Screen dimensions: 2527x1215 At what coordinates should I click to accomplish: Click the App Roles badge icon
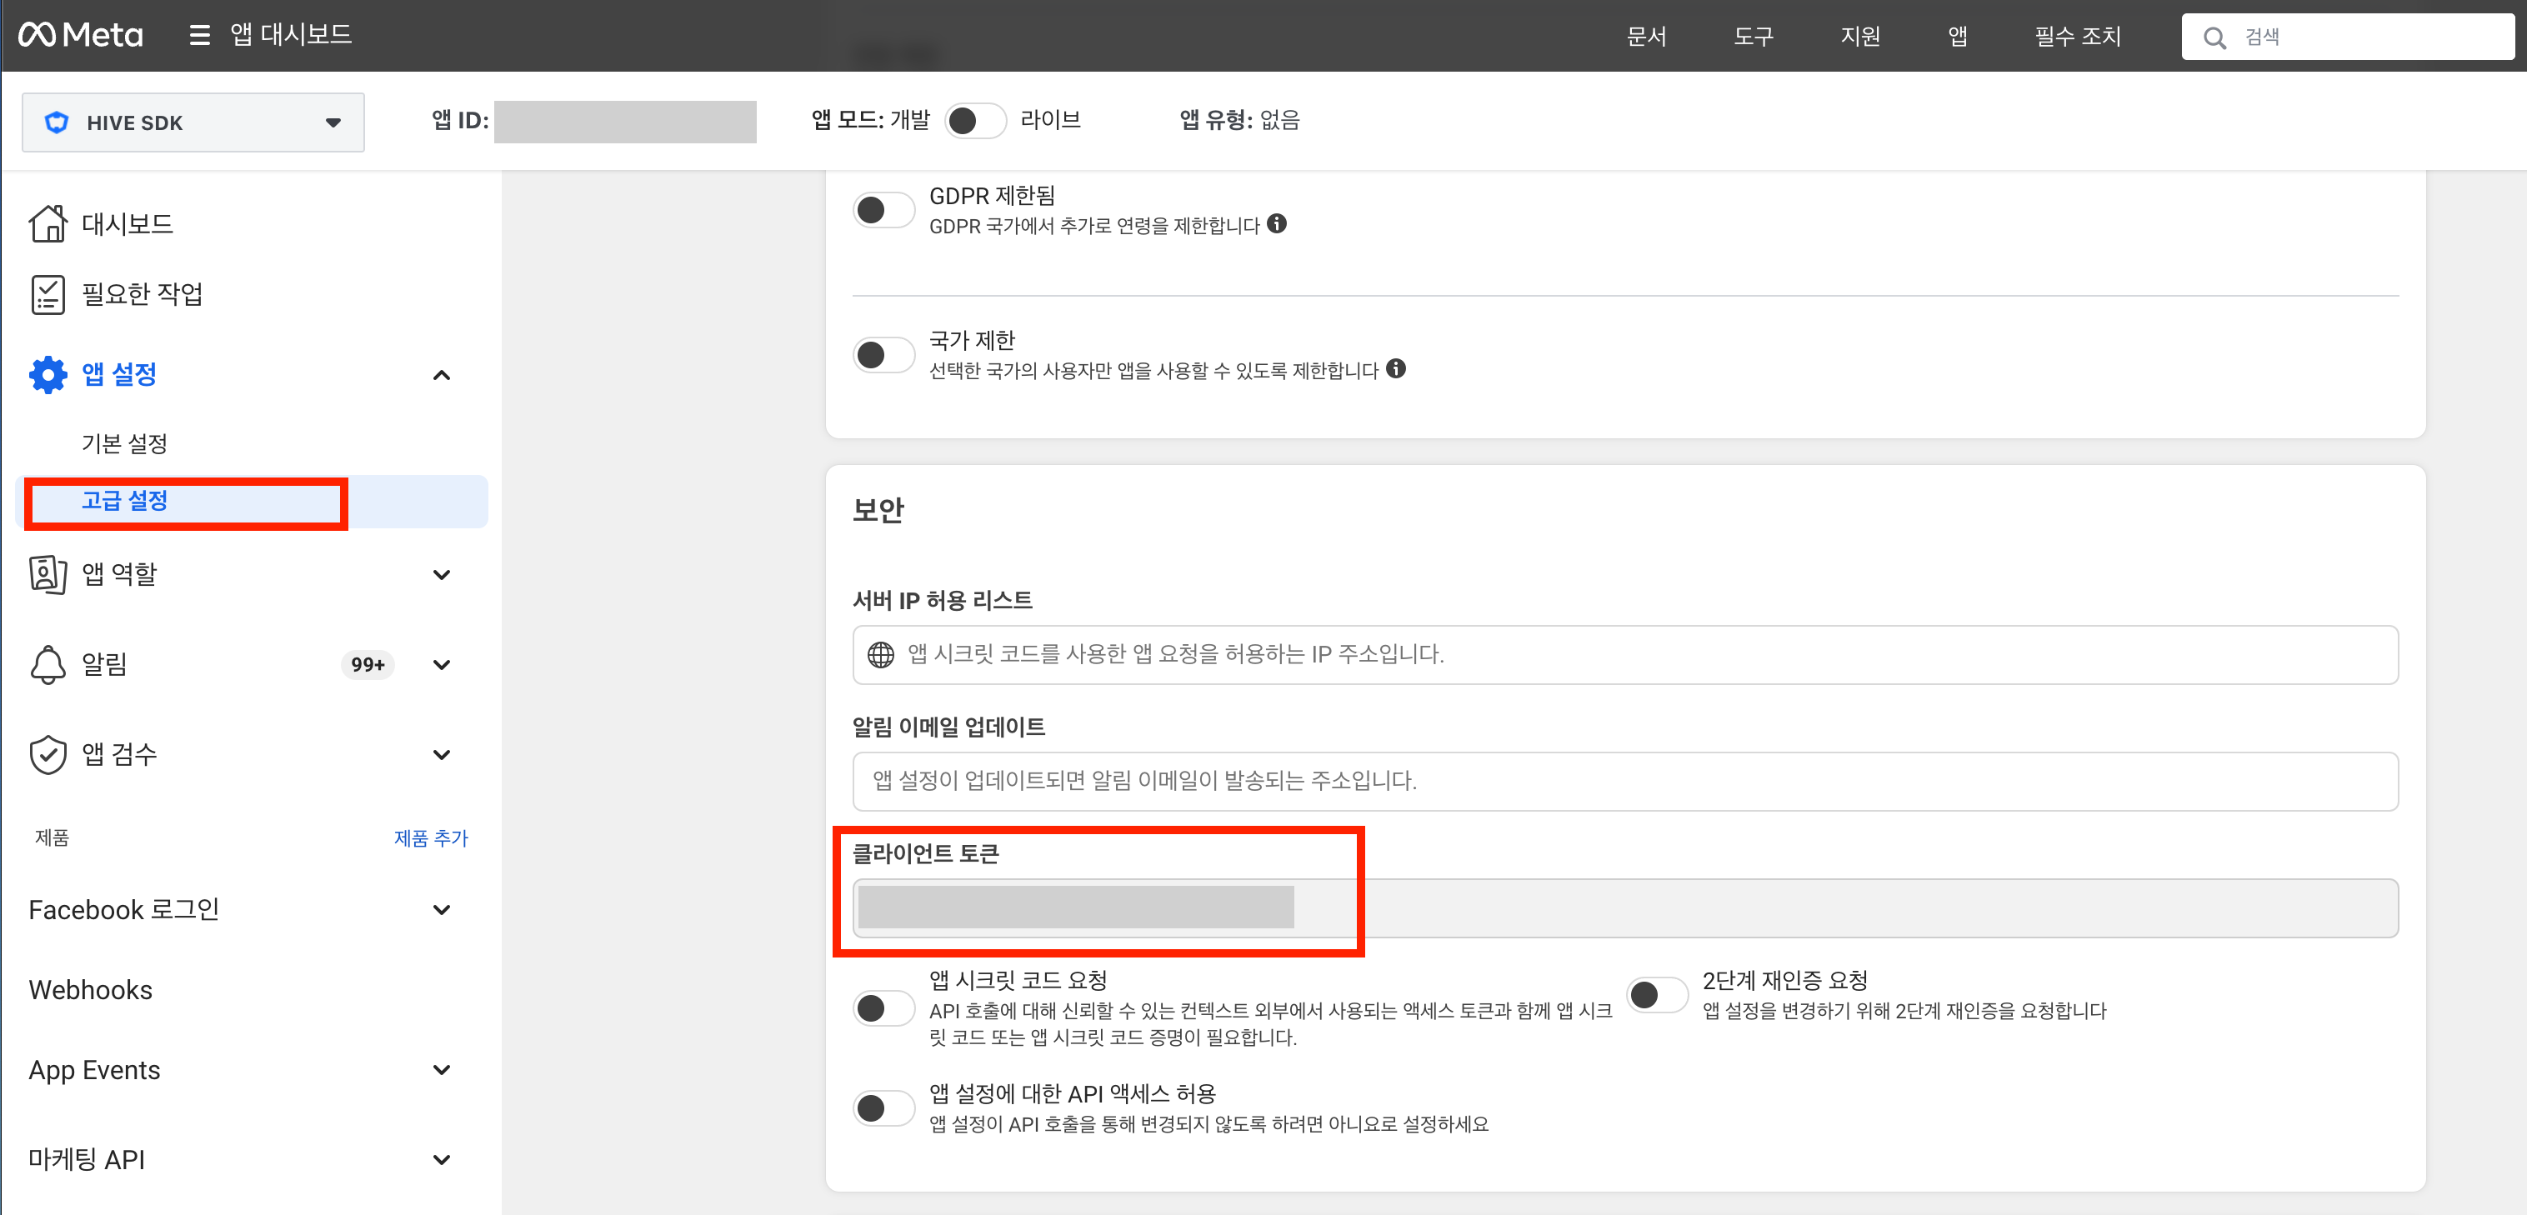point(47,575)
